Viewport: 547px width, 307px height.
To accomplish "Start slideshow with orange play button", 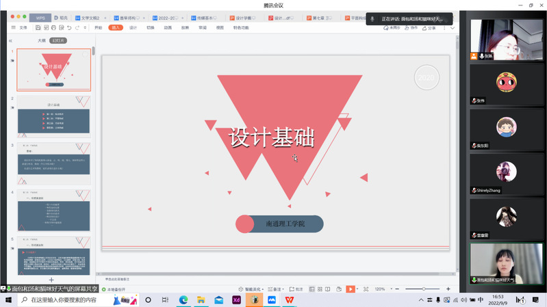I will tap(351, 289).
